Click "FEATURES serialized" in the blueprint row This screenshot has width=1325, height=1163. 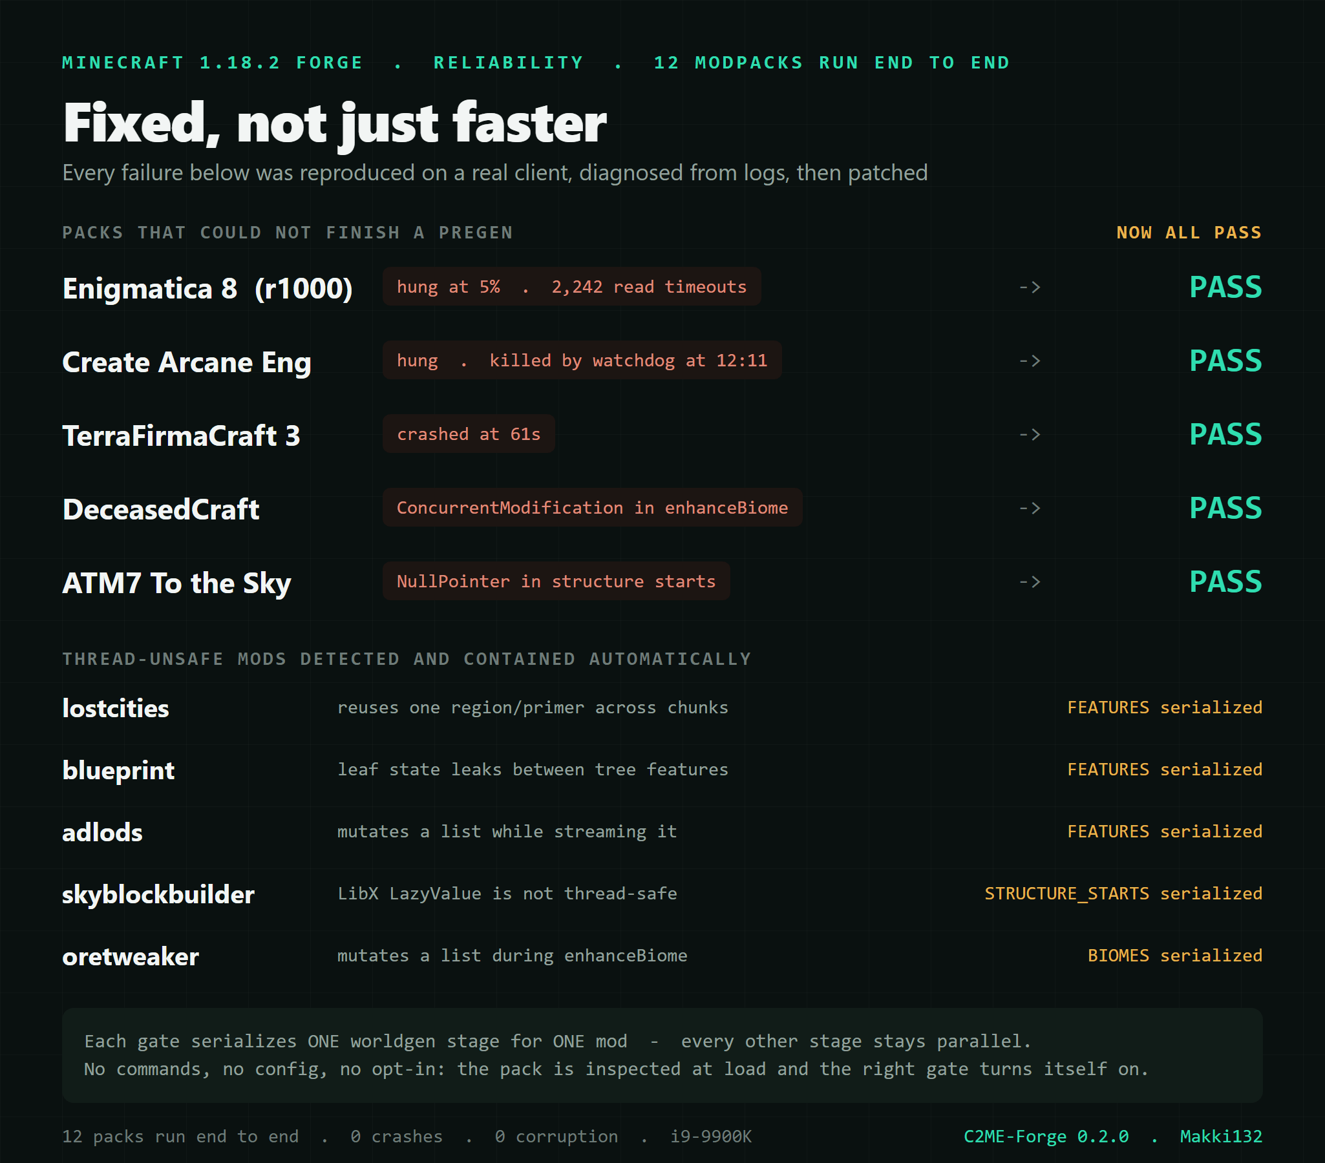point(1164,770)
